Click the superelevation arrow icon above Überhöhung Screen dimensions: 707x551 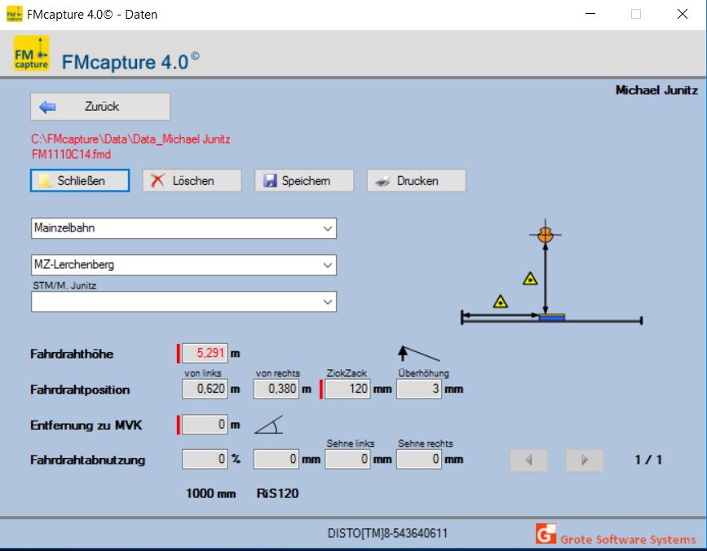[419, 354]
